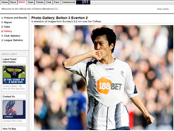Open the match Report link

[x=8, y=23]
